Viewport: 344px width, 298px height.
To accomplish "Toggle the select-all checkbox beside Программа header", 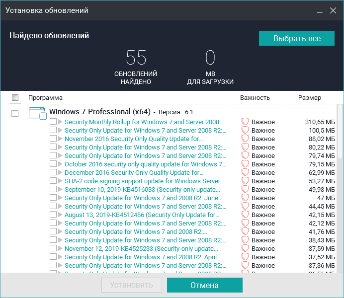I will pyautogui.click(x=15, y=97).
